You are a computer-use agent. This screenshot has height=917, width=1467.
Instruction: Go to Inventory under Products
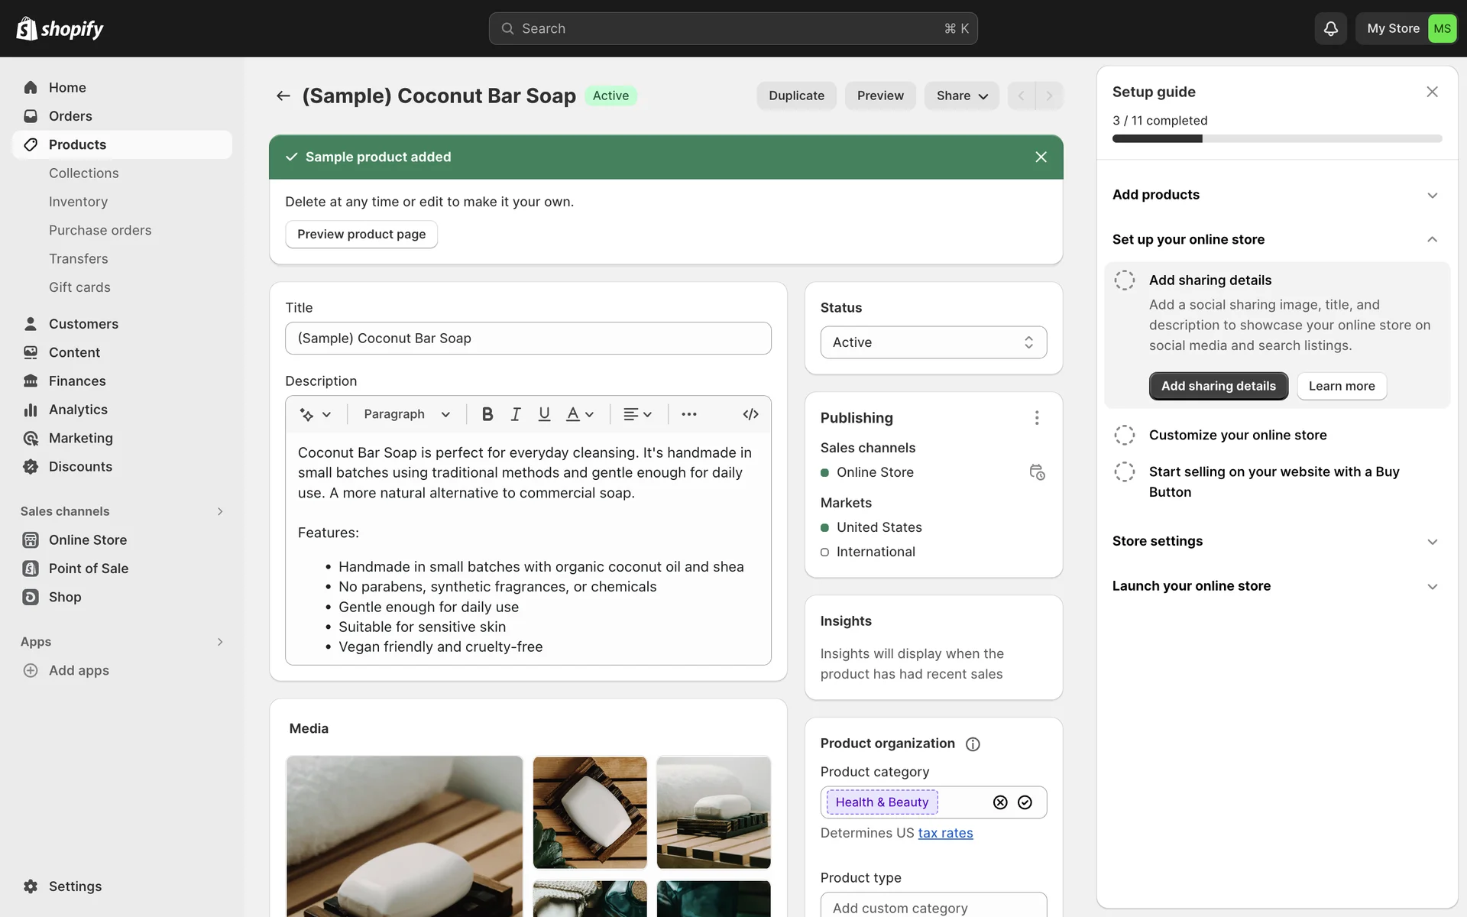pos(78,202)
